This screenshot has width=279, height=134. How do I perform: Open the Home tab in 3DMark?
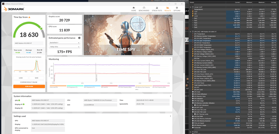coord(134,9)
